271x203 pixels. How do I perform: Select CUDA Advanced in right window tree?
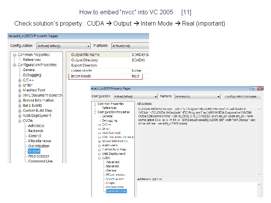pos(113,162)
